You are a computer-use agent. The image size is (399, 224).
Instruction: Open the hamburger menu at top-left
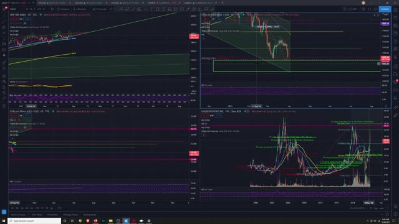coord(4,9)
